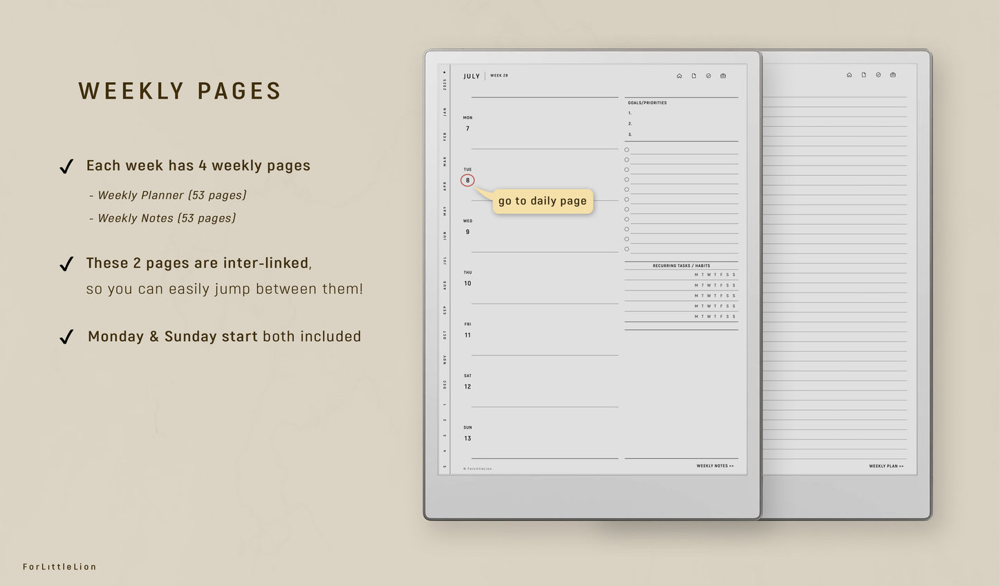Jump to the FEB month tab

(x=445, y=137)
